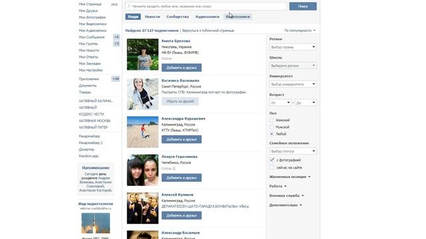Open 'Мои Аудиозаписи' in the left menu
This screenshot has width=426, height=239.
click(93, 31)
